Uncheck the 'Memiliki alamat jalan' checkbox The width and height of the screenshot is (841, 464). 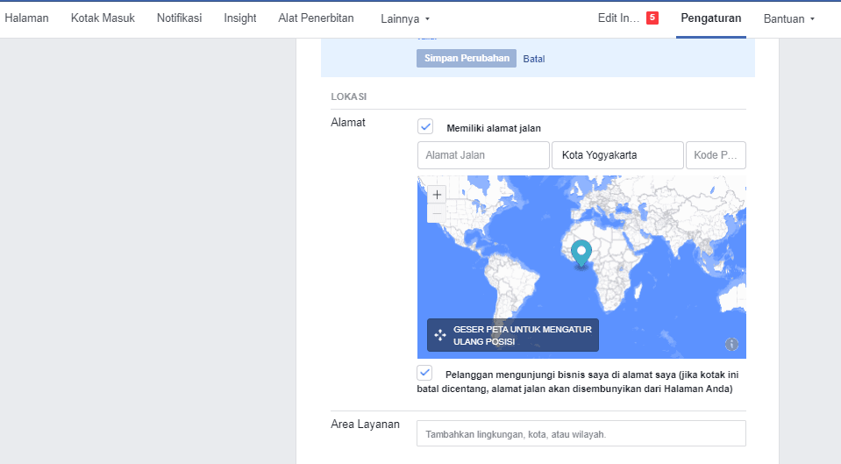pyautogui.click(x=425, y=127)
